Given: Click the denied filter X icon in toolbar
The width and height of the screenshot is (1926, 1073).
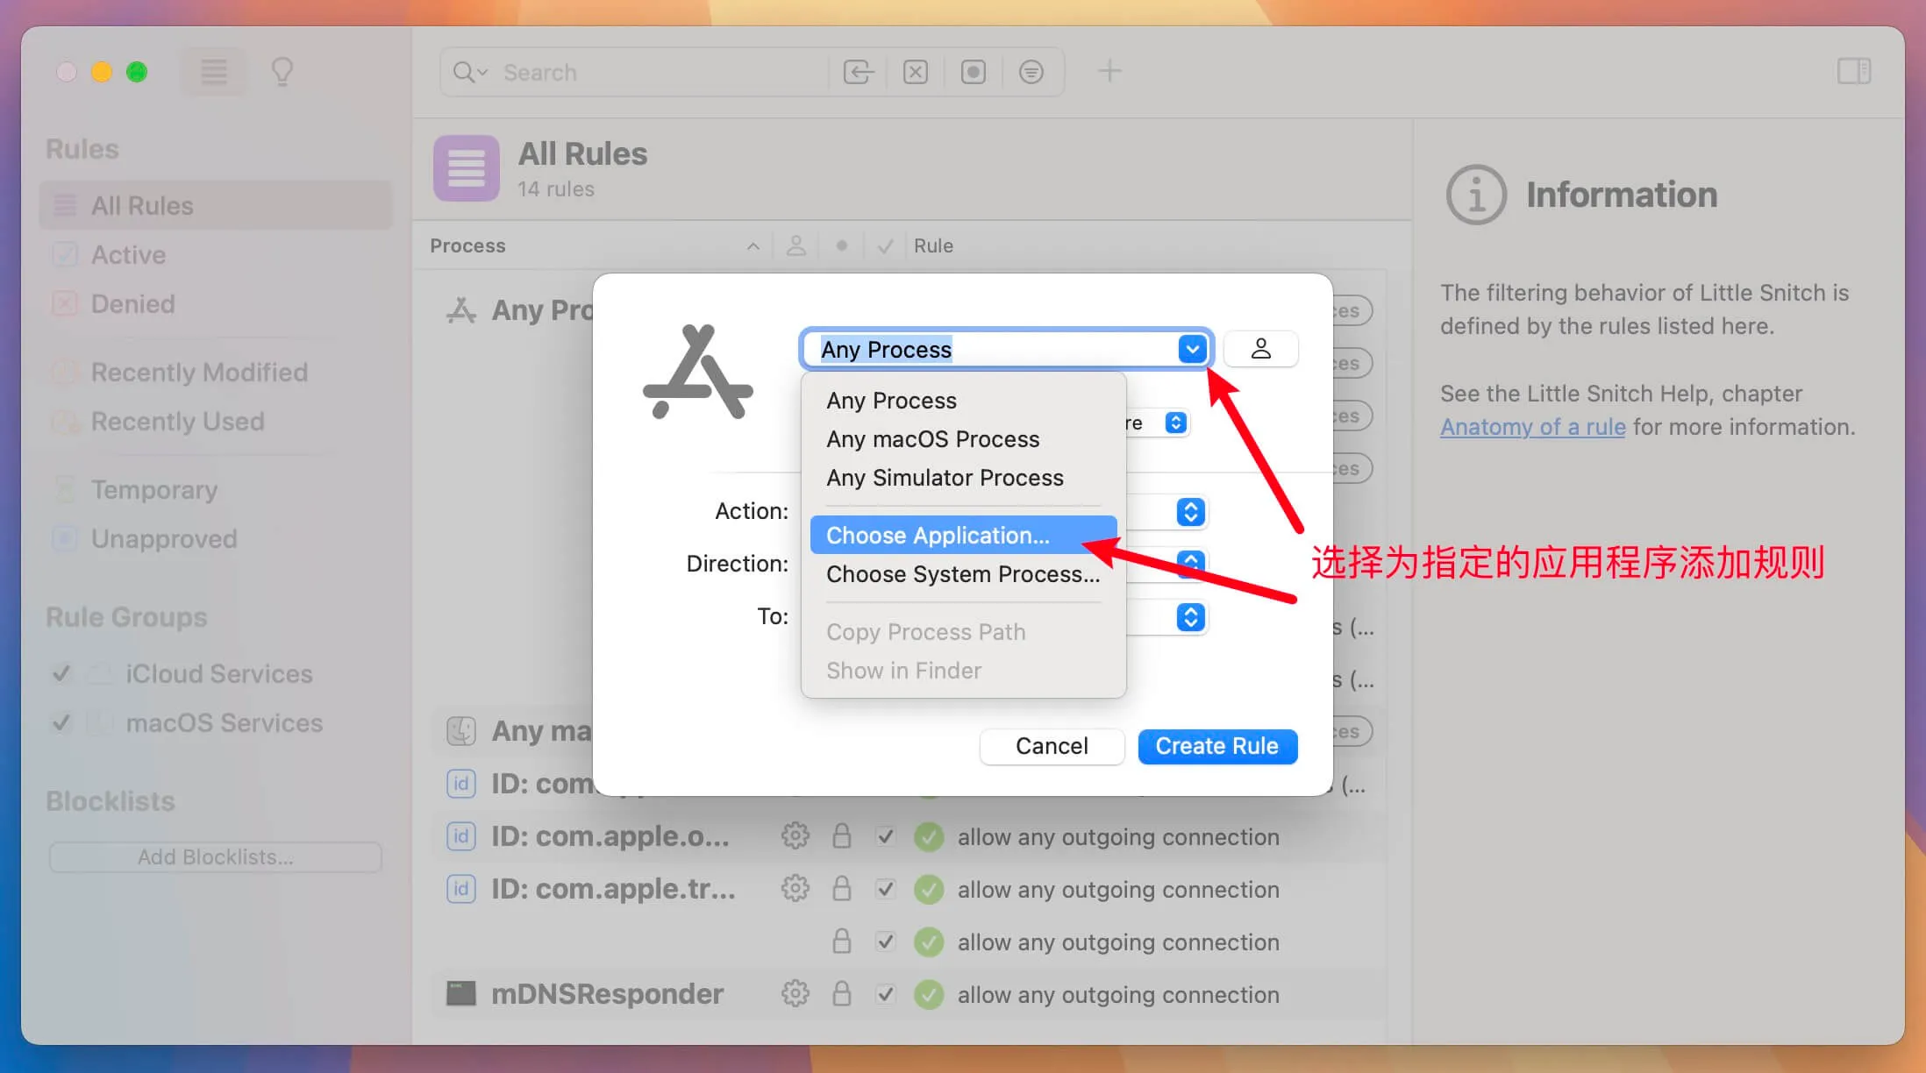Looking at the screenshot, I should click(x=915, y=72).
